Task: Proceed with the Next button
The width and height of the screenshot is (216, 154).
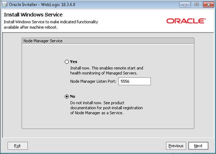Action: [198, 146]
